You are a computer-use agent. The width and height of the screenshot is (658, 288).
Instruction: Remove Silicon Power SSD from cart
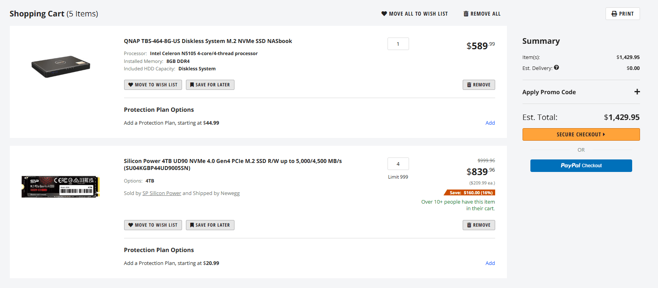point(478,225)
